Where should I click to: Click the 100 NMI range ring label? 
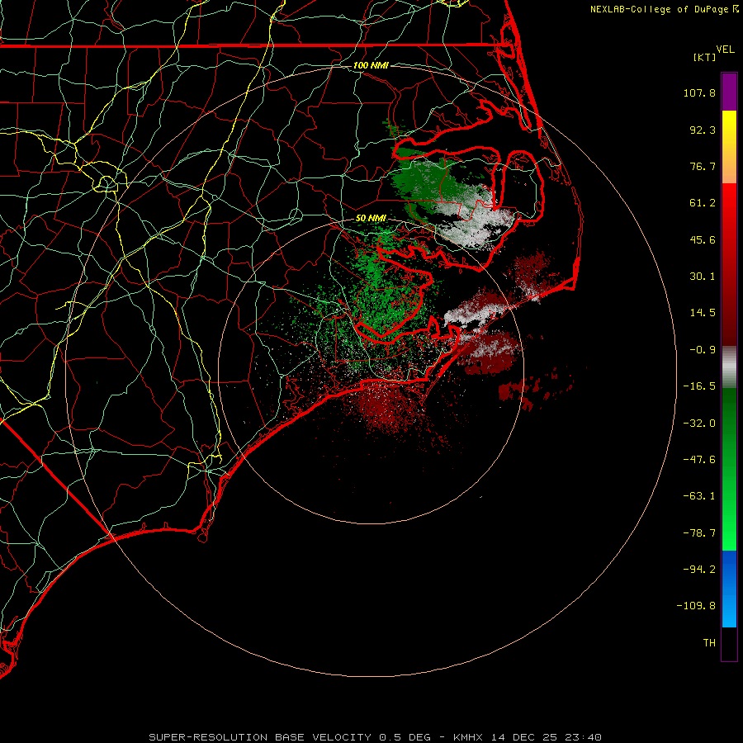coord(371,65)
